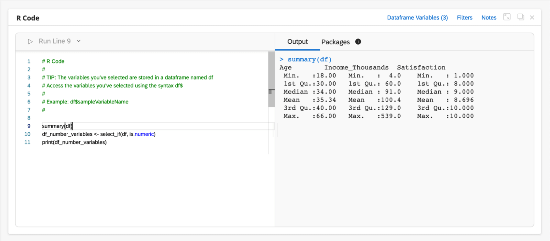Image resolution: width=550 pixels, height=241 pixels.
Task: Click the '> summary(df)' output line
Action: click(306, 59)
